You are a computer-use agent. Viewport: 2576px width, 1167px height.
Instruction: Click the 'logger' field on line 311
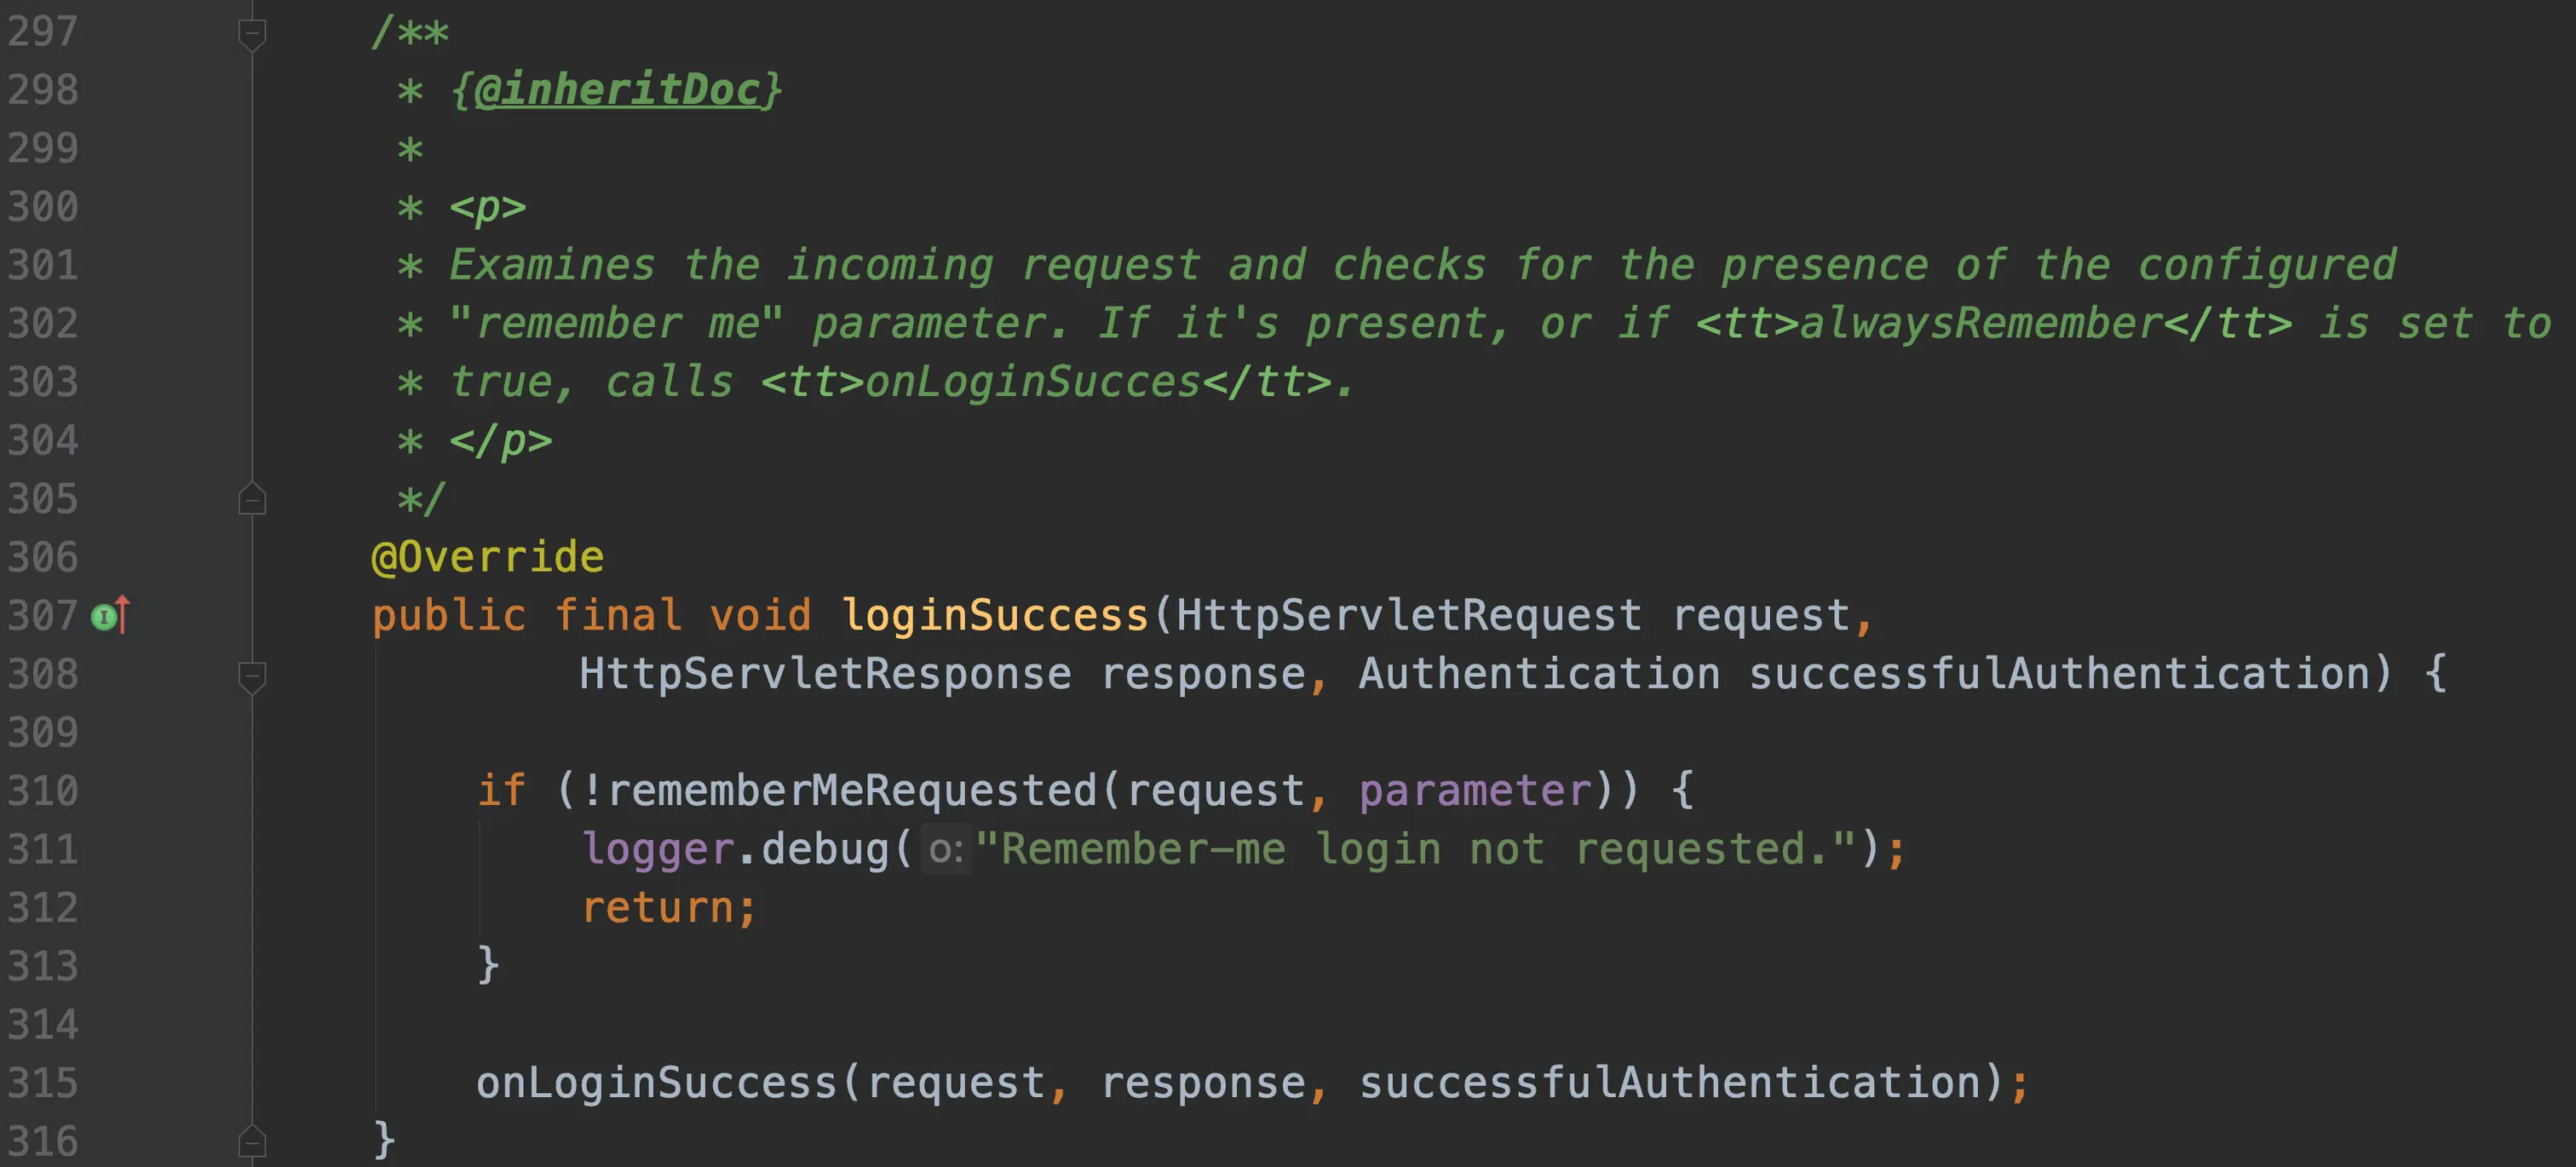click(658, 849)
